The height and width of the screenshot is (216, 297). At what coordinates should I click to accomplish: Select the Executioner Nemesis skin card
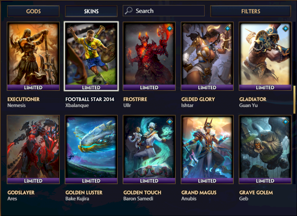[33, 56]
